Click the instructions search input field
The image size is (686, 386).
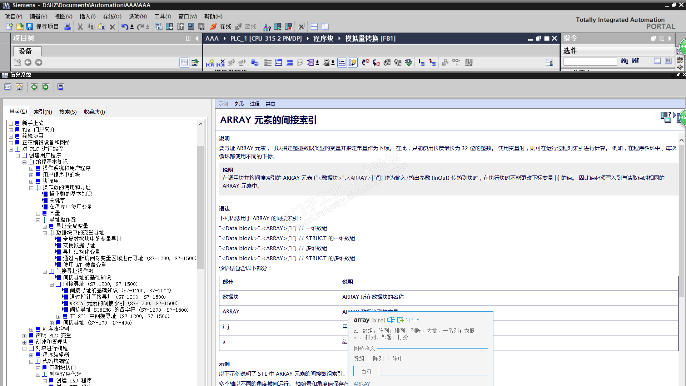click(x=590, y=62)
